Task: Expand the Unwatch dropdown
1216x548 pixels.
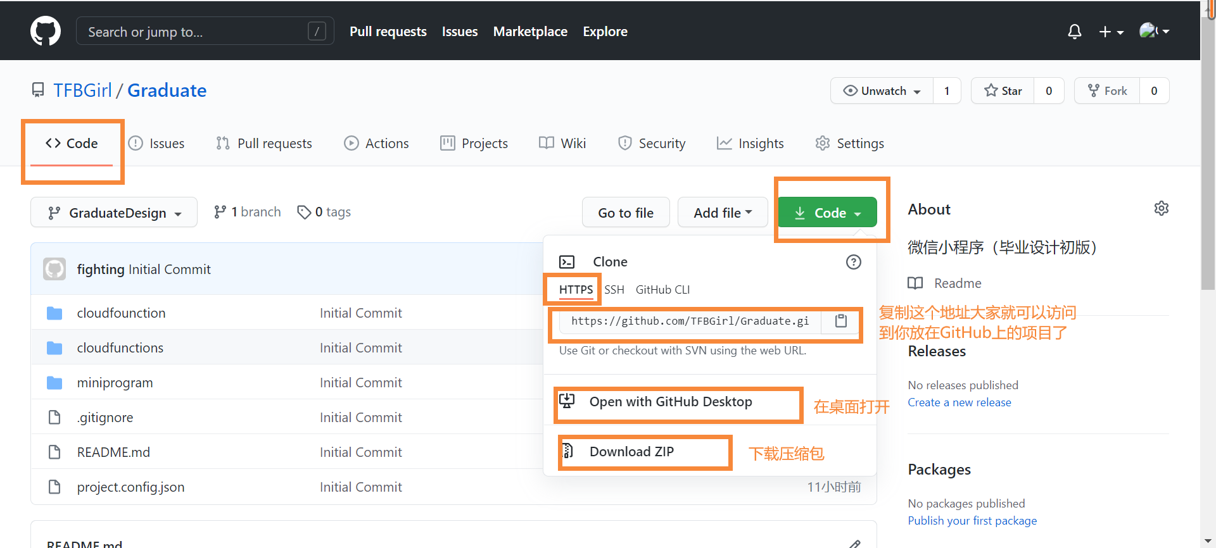Action: coord(882,90)
